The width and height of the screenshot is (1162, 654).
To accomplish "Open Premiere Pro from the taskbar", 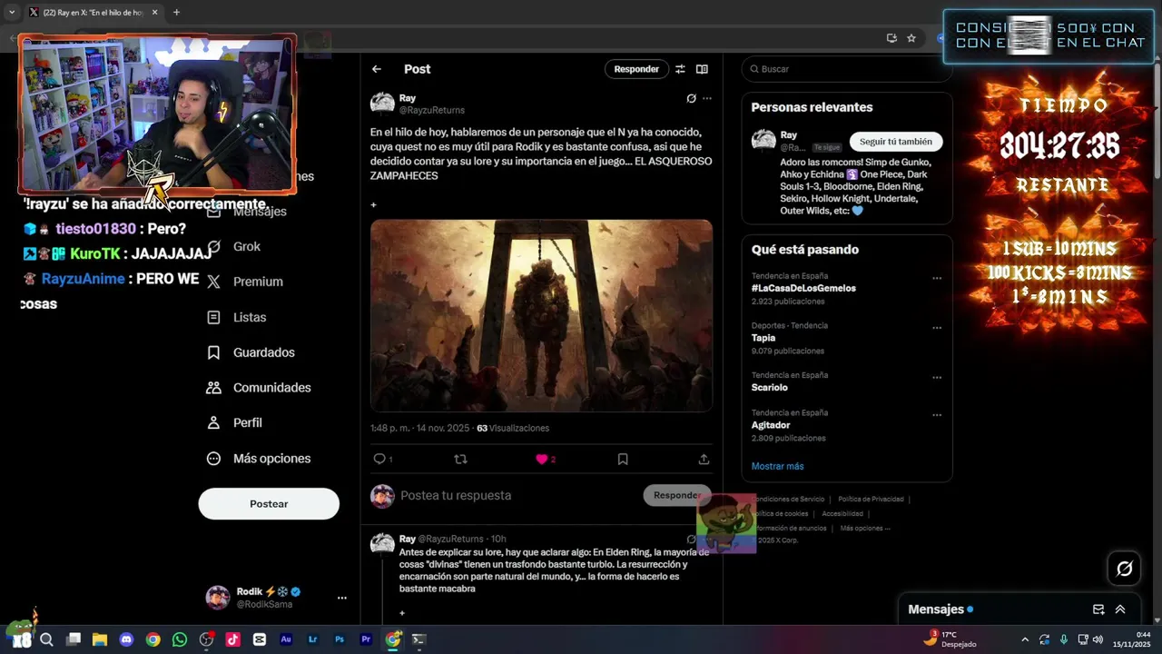I will click(x=366, y=639).
